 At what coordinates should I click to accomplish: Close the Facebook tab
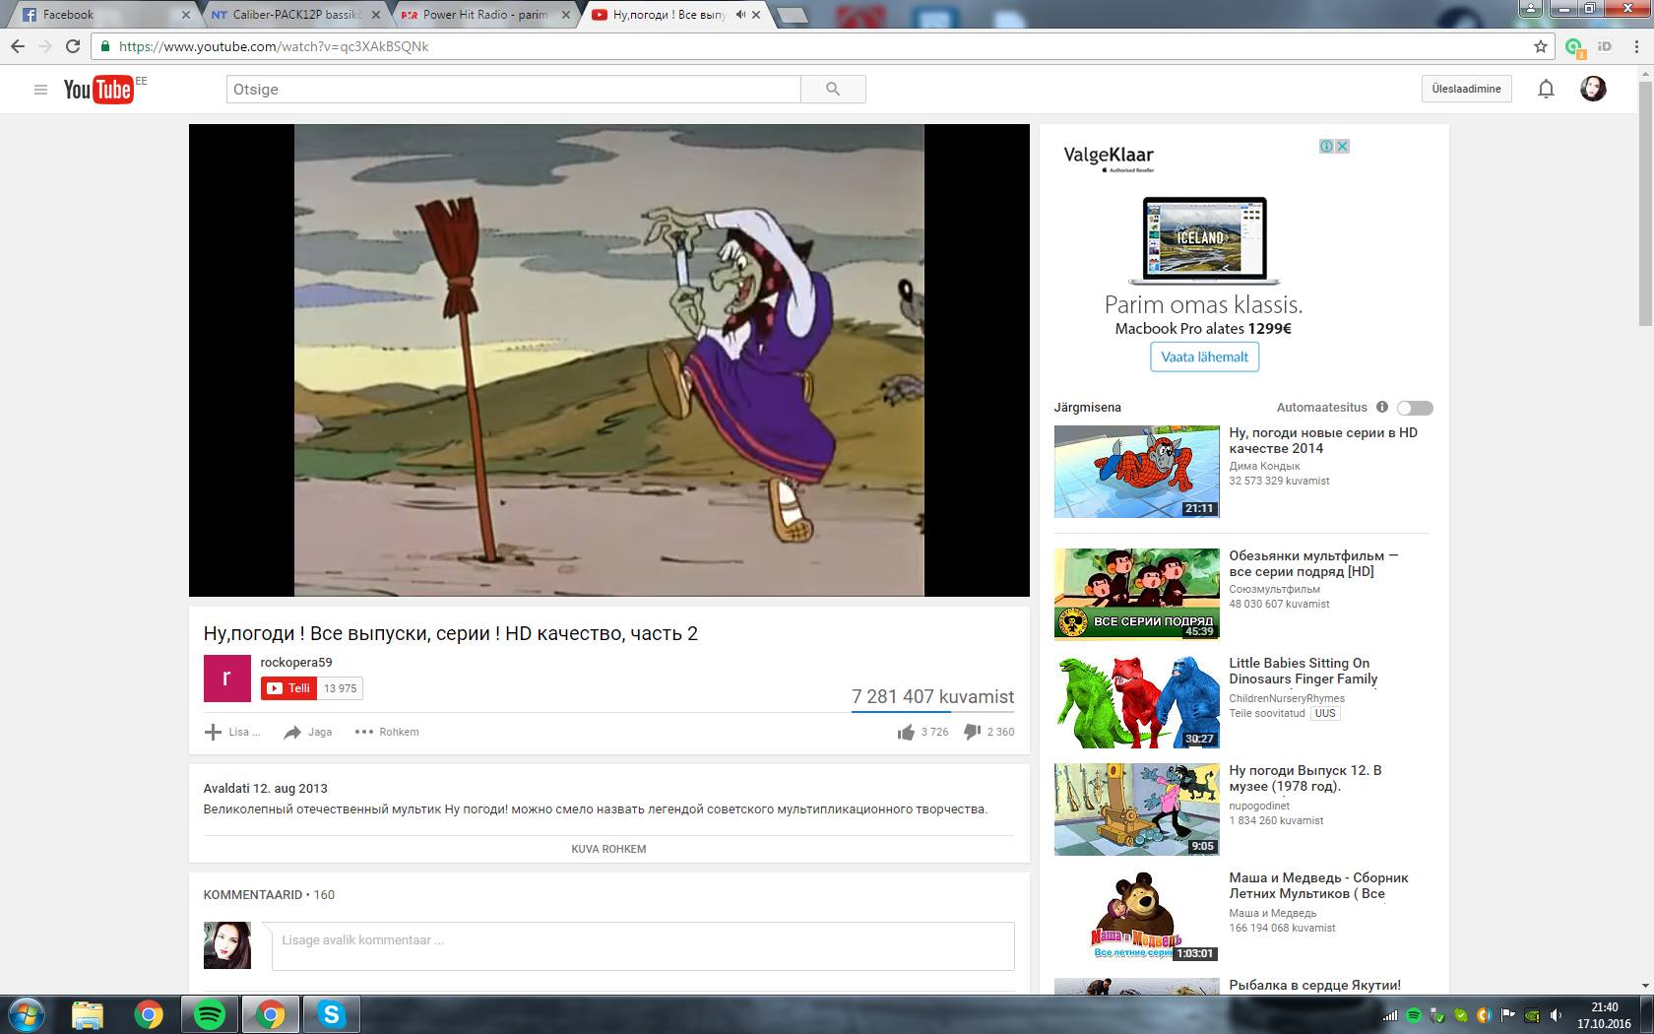[x=187, y=15]
